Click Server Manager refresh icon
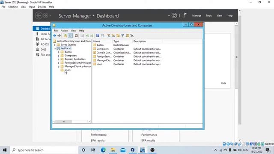This screenshot has height=154, width=274. [x=174, y=15]
